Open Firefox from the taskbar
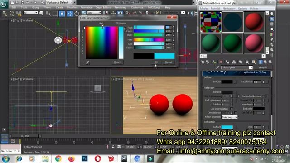This screenshot has width=290, height=163. pyautogui.click(x=72, y=158)
